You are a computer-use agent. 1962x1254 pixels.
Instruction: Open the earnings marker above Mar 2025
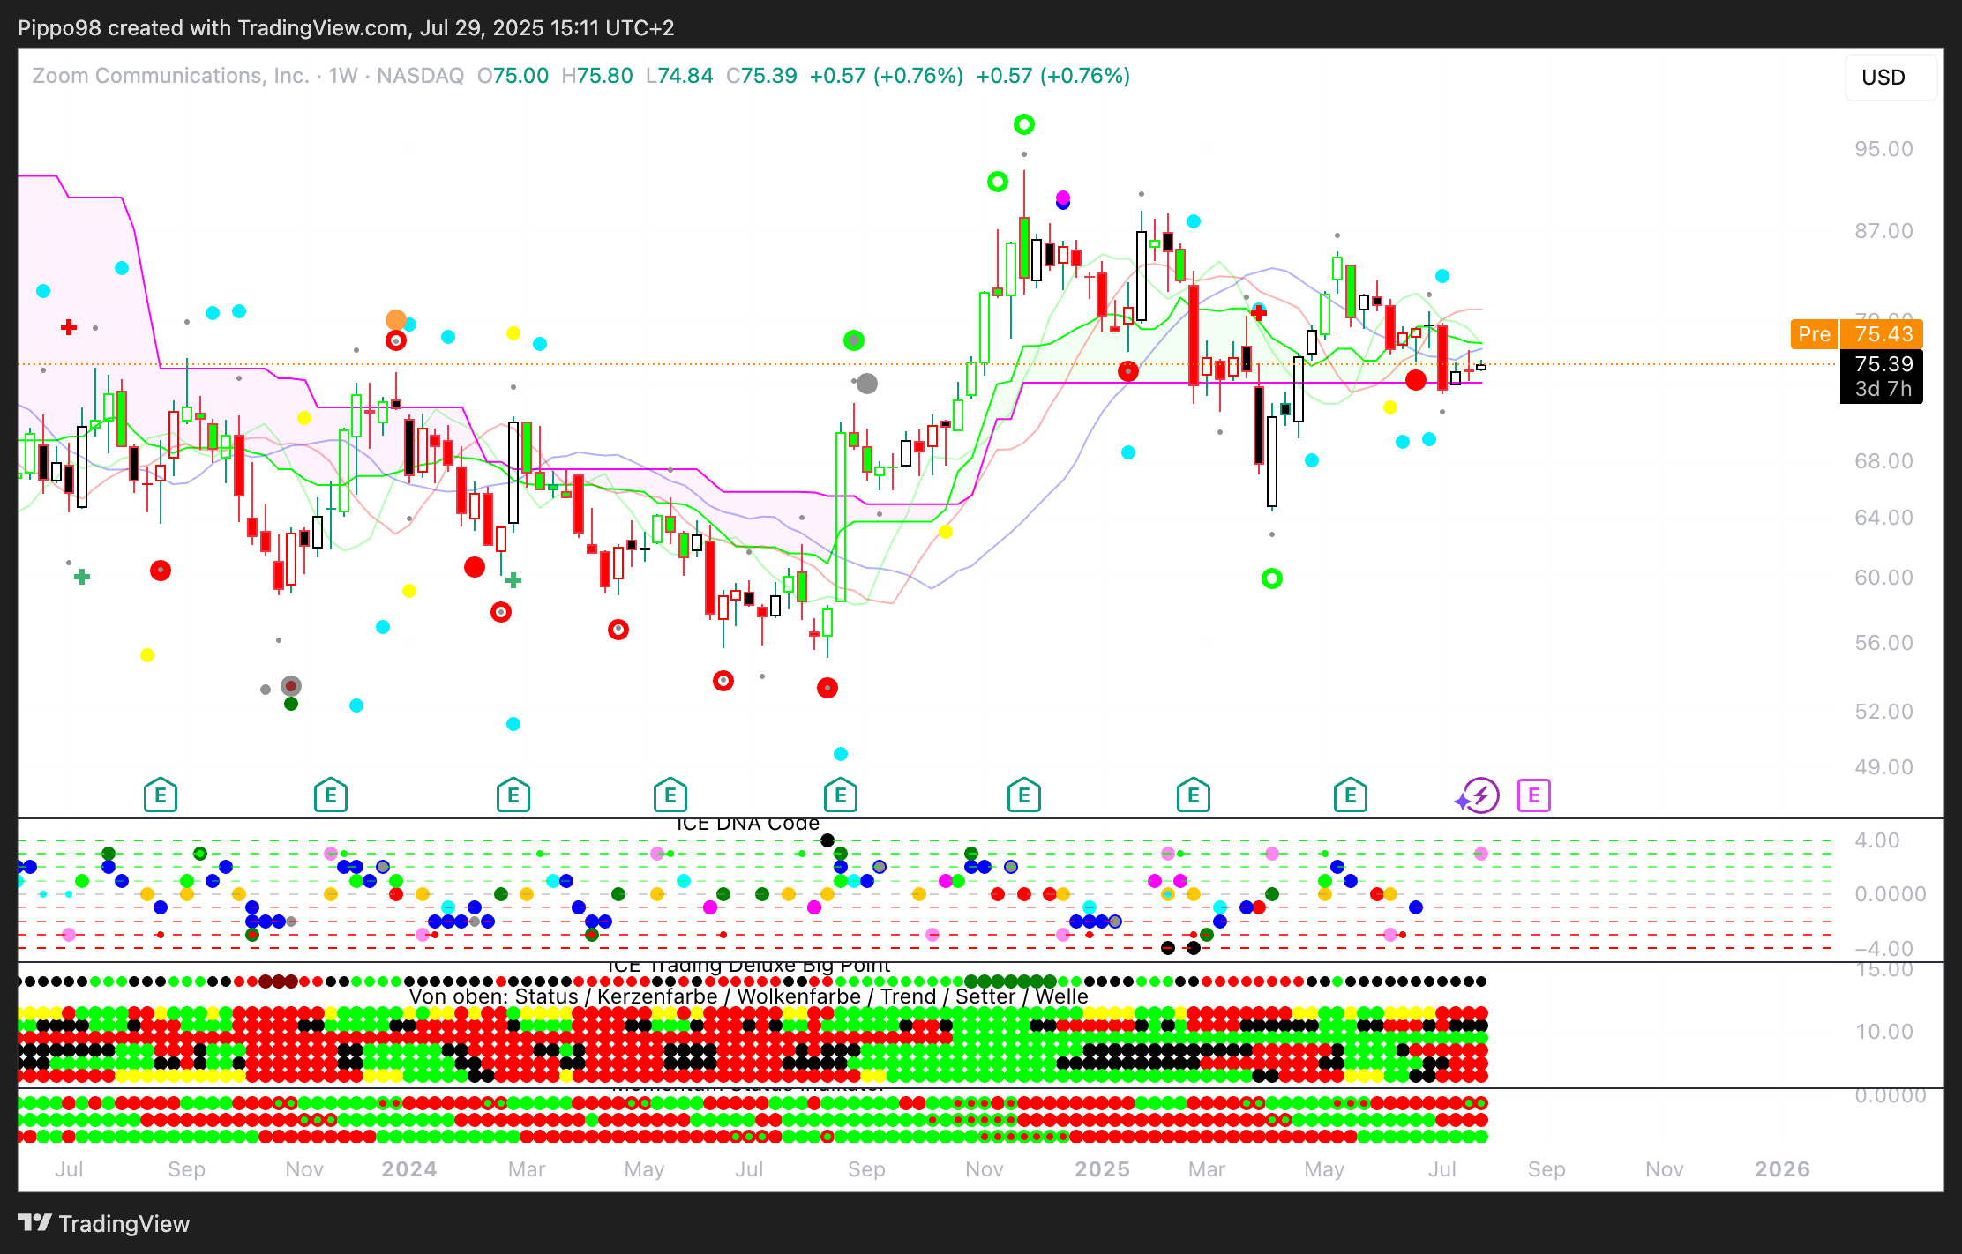point(1193,795)
